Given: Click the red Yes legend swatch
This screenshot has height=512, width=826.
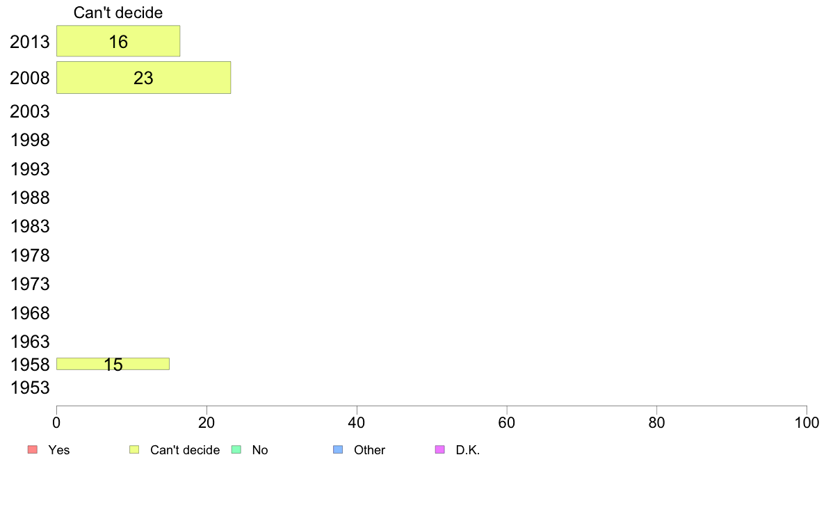Looking at the screenshot, I should pos(33,450).
